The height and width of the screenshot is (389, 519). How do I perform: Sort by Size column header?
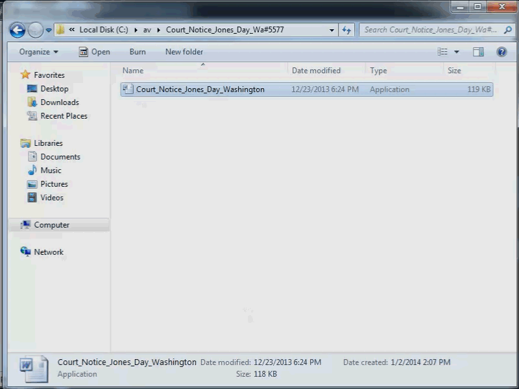(x=454, y=71)
